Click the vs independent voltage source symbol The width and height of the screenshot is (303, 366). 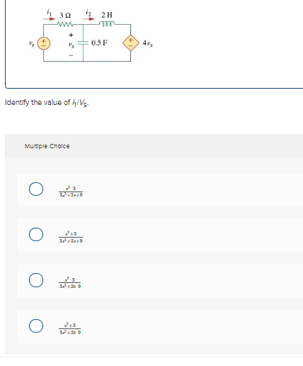44,43
